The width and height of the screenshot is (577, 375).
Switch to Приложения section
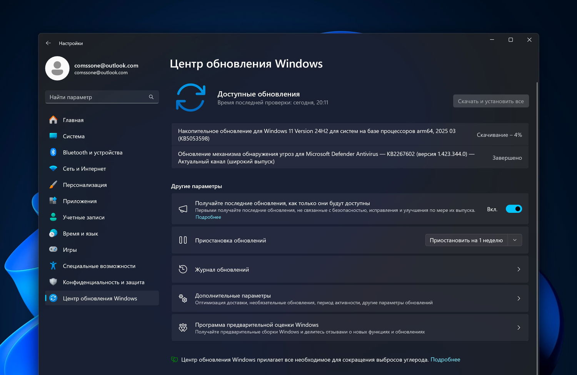pos(102,201)
